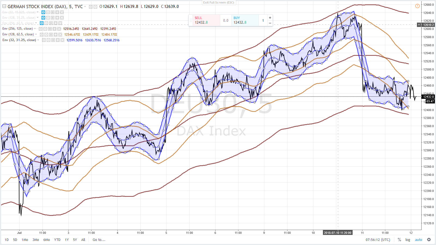Open chart properties gear in bottom bar

pos(429,240)
